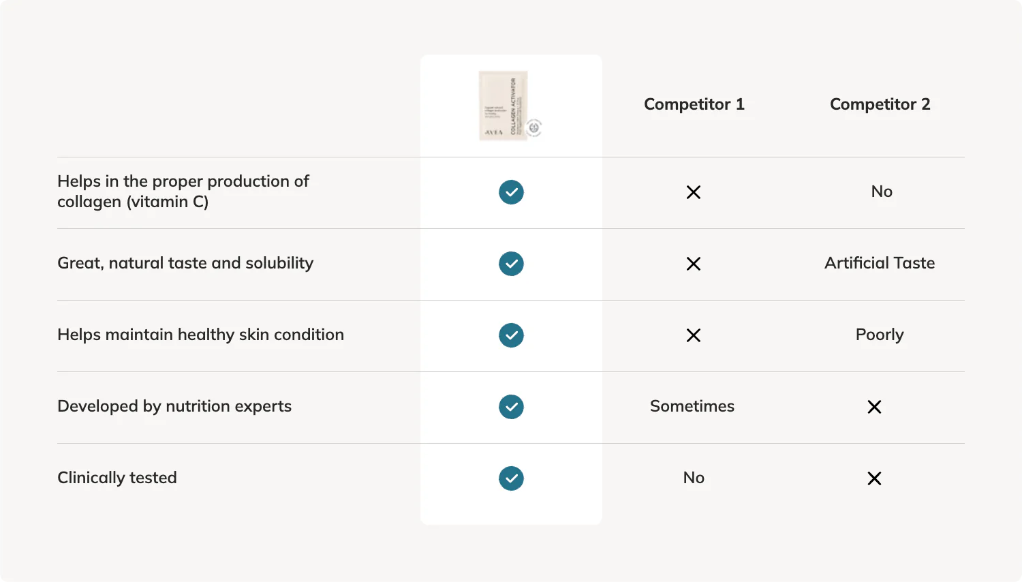Click checkmark for healthy skin condition row

coord(511,335)
